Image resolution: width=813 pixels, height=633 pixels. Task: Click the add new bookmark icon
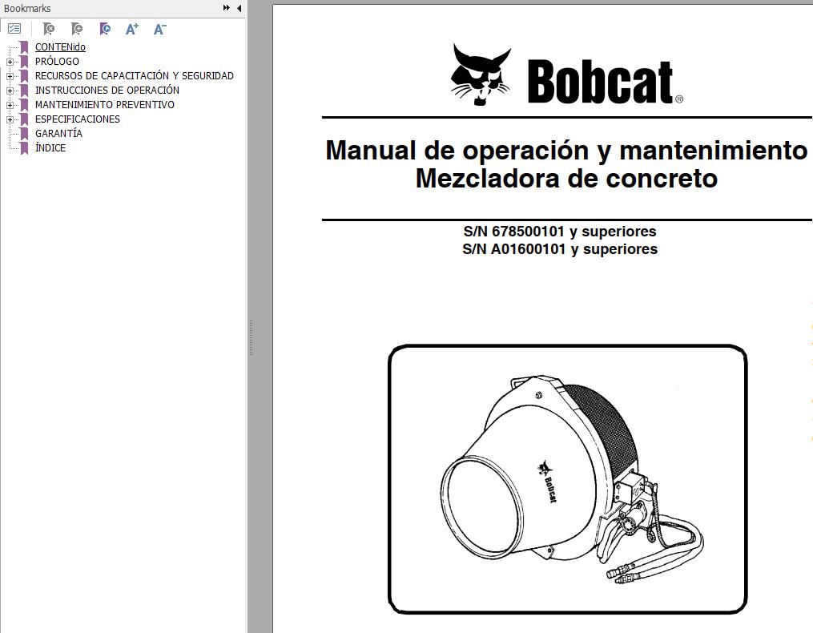tap(77, 29)
